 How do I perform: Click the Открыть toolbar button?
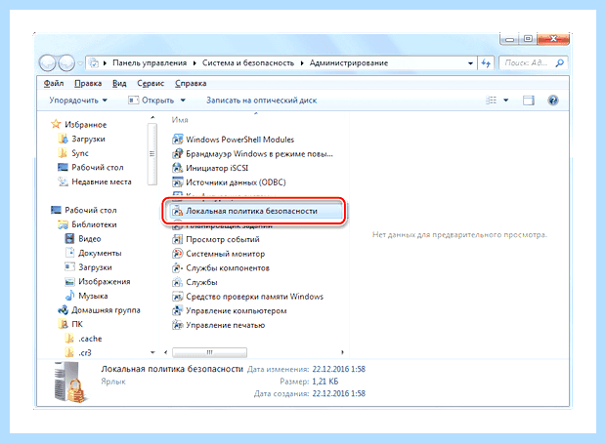[151, 101]
